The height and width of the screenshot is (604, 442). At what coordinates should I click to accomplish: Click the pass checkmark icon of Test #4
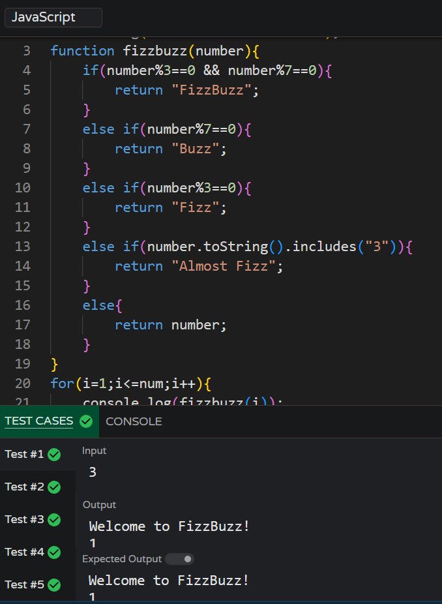pyautogui.click(x=54, y=552)
